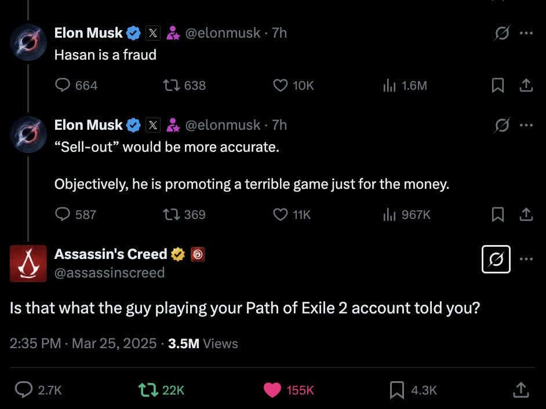
Task: Click the boxed Grok button on main tweet
Action: (496, 259)
